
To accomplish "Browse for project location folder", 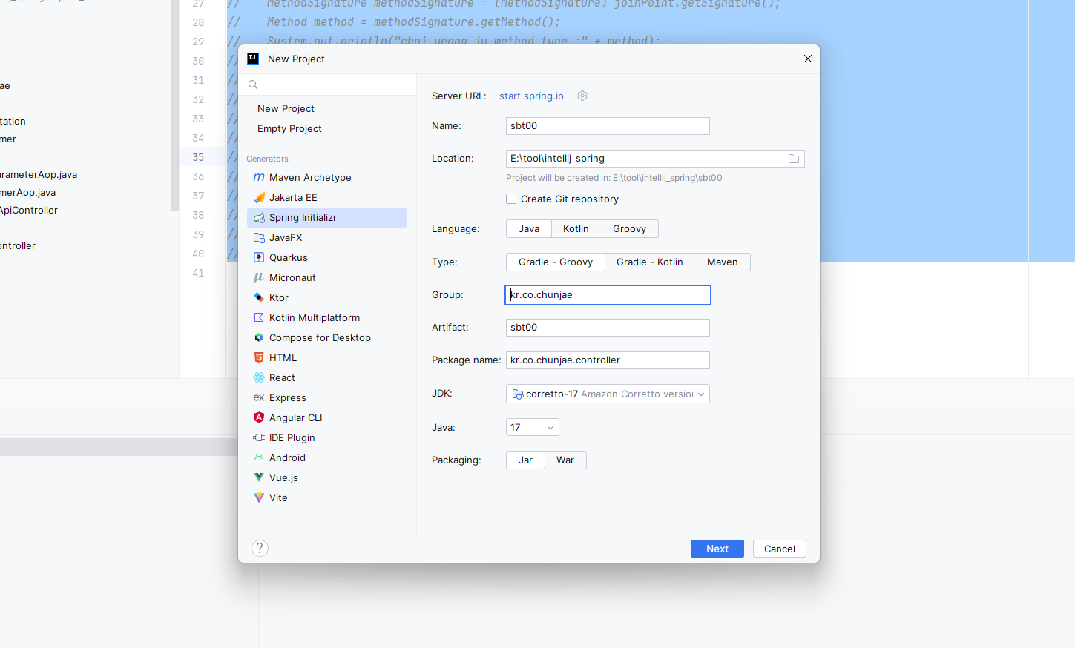I will 794,159.
